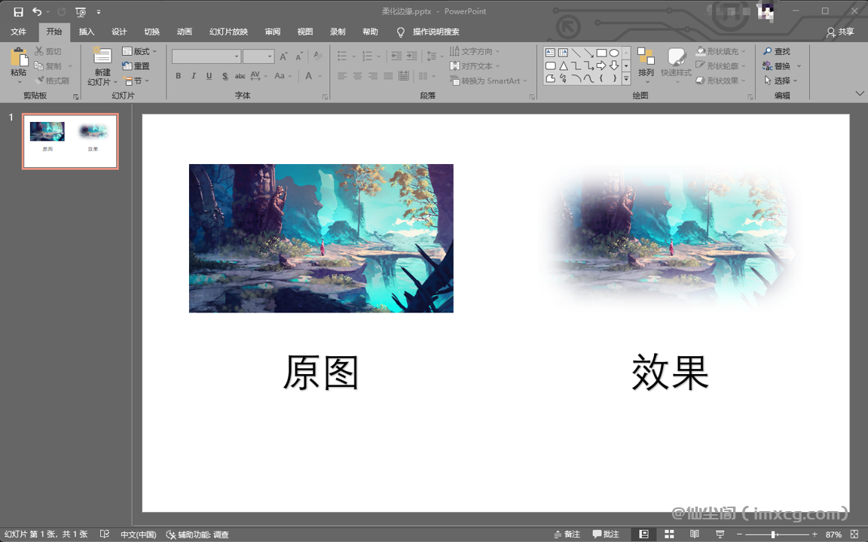Select the arrow line shape

click(x=588, y=53)
